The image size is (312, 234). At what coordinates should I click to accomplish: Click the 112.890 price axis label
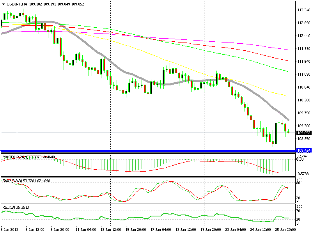click(x=304, y=23)
